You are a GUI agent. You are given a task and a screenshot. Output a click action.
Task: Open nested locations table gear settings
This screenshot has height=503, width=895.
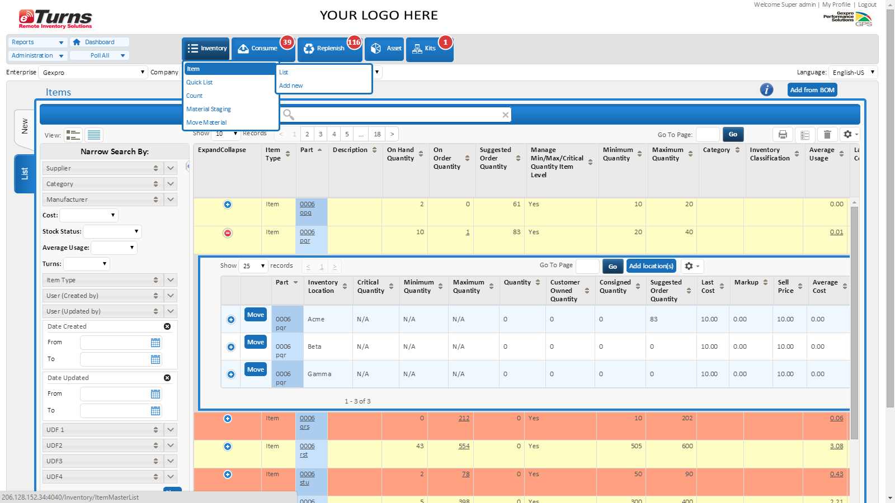[691, 266]
